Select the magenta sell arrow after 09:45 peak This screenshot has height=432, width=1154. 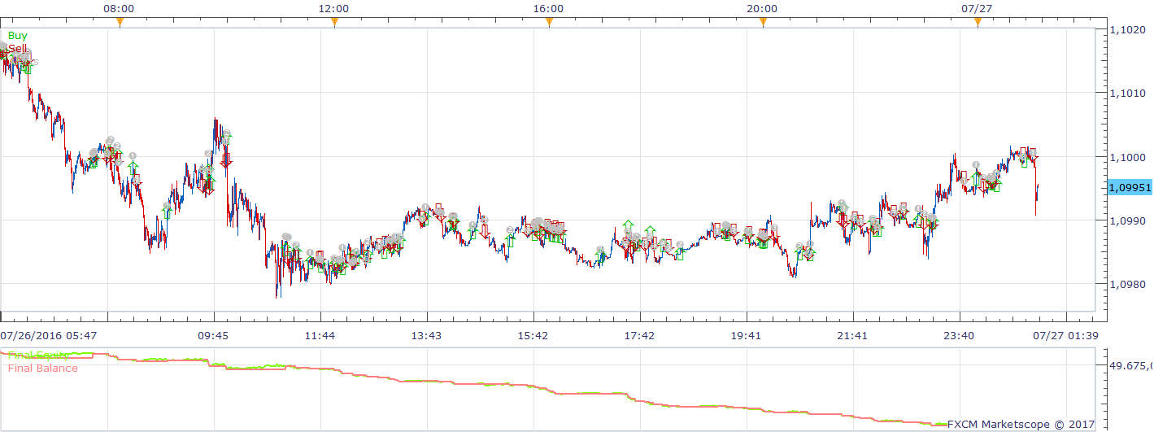[226, 159]
